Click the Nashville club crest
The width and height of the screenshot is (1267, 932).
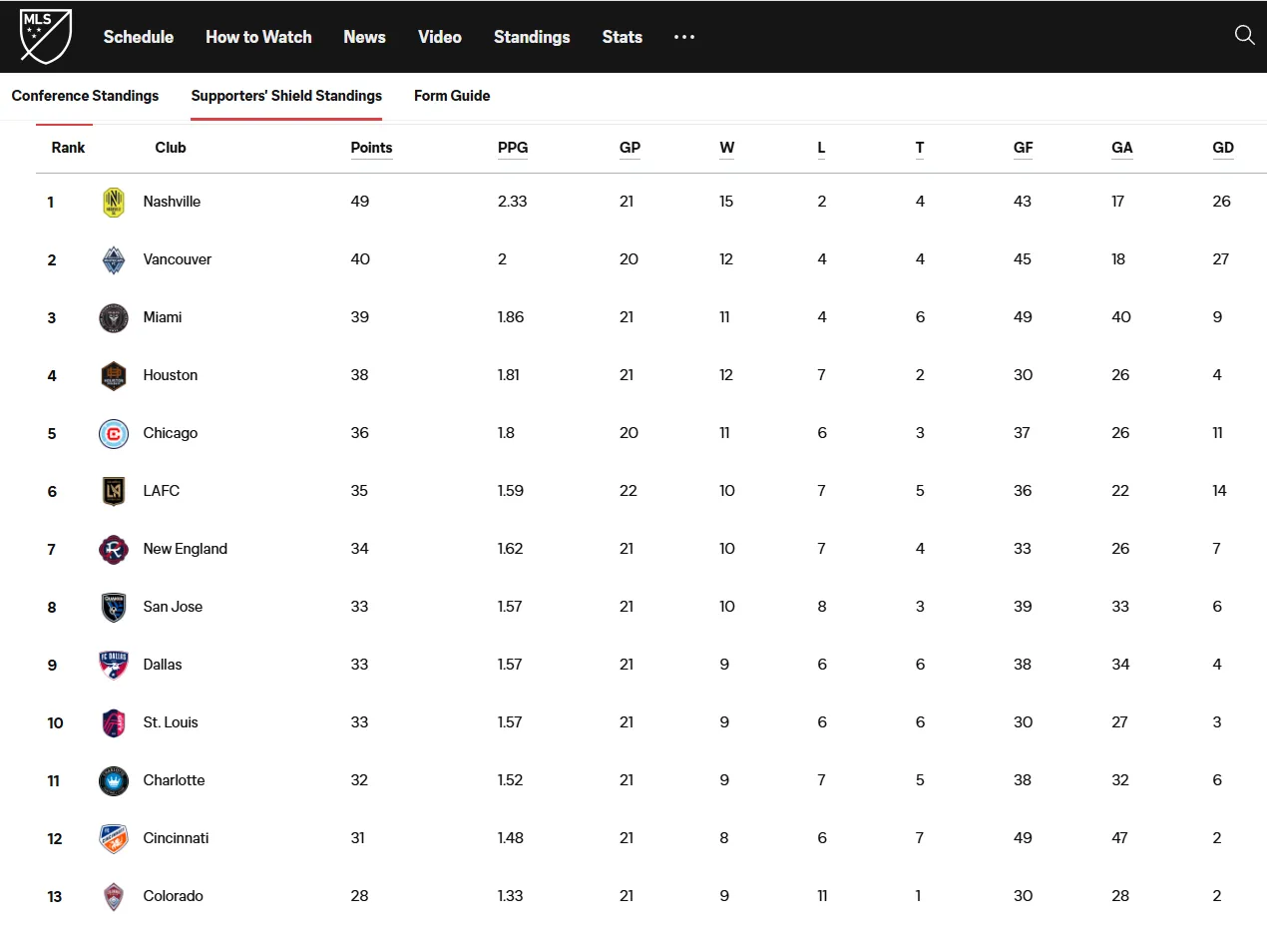114,203
